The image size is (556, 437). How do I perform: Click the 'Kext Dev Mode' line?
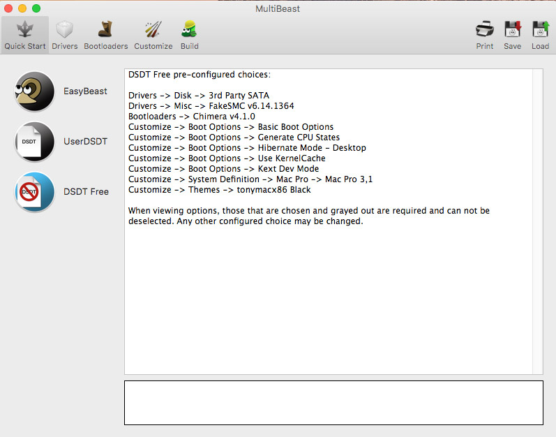coord(223,169)
